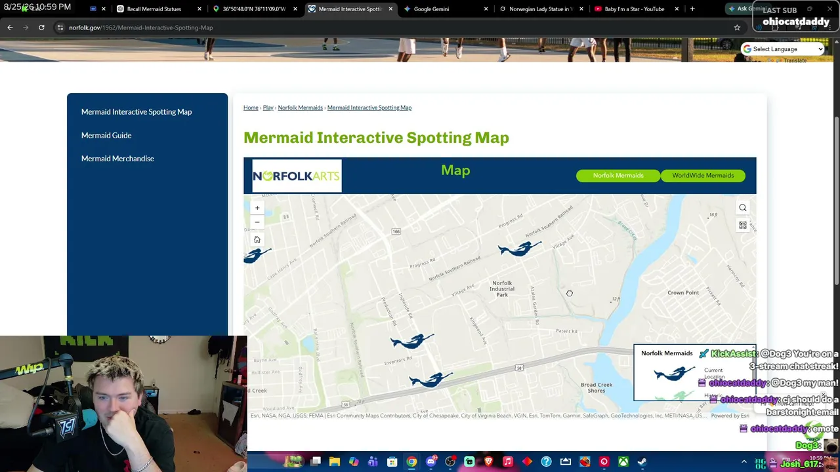Click the Broad Creek Shores map label

click(597, 388)
